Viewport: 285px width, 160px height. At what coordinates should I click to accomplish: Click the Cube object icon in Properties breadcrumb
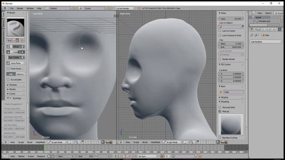click(262, 35)
